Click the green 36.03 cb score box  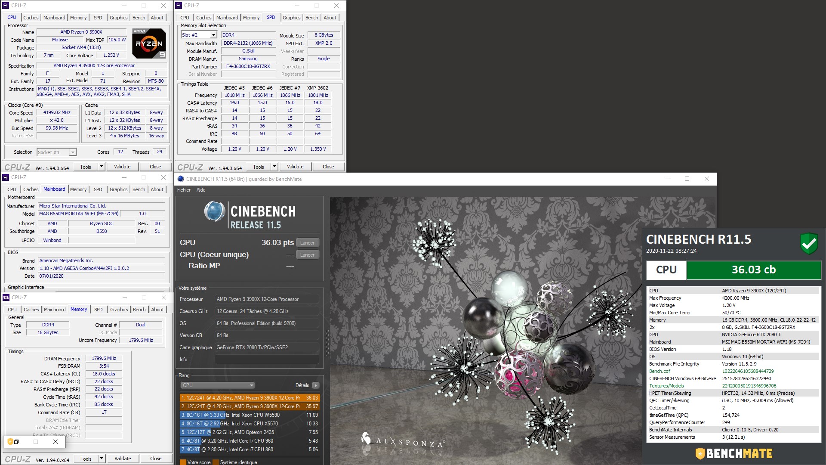click(x=754, y=270)
